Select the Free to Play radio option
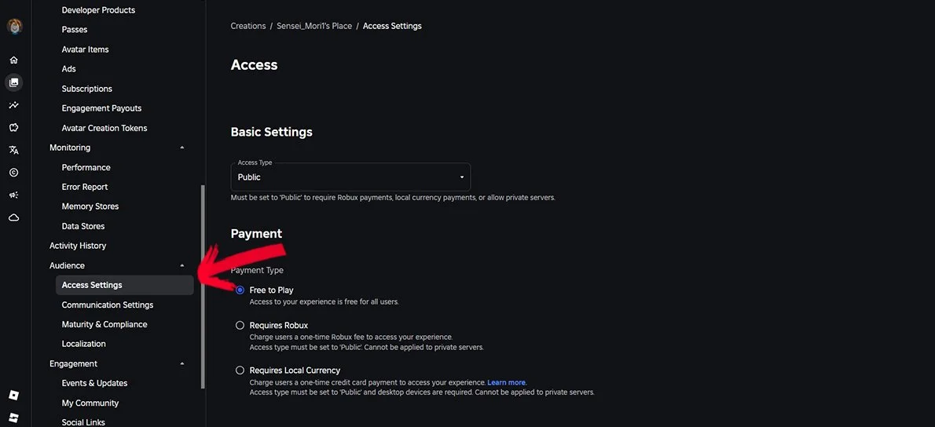 240,290
